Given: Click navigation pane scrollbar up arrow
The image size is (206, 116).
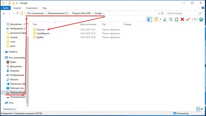Looking at the screenshot, I should (x=27, y=24).
